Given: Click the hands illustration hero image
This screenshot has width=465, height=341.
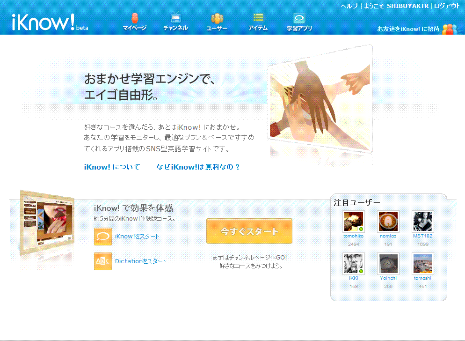Looking at the screenshot, I should pos(320,99).
